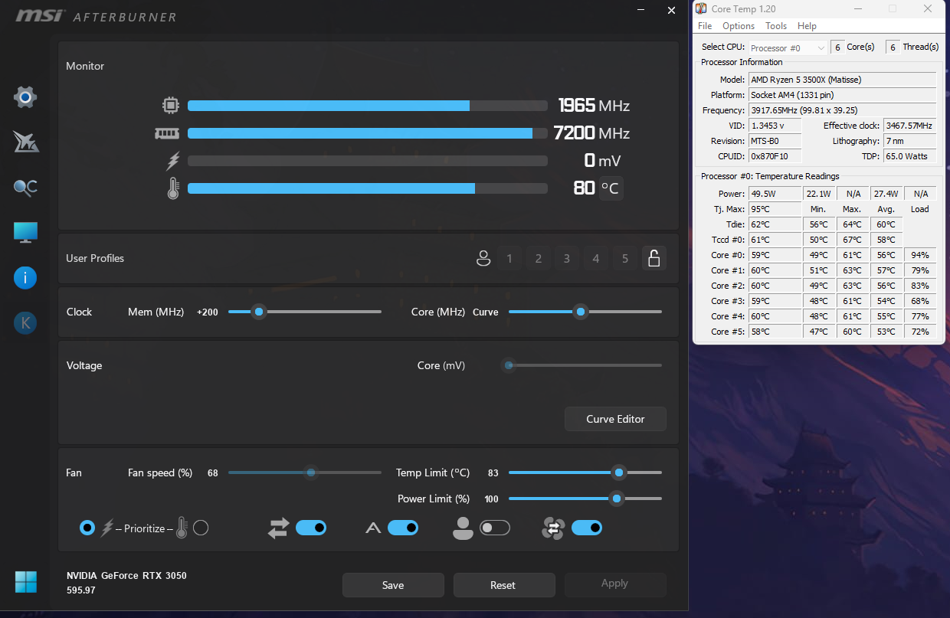Click the thermometer icon in Monitor
The height and width of the screenshot is (618, 950).
coord(173,188)
